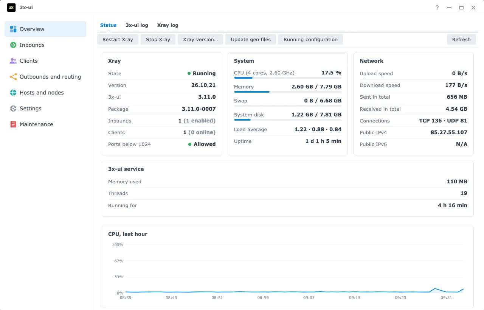Screen dimensions: 484x310
Task: Click the System disk usage bar
Action: pos(288,120)
